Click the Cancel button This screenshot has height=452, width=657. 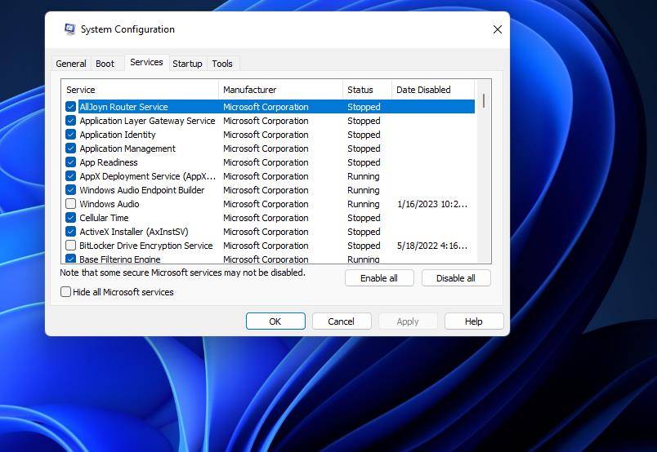tap(342, 321)
